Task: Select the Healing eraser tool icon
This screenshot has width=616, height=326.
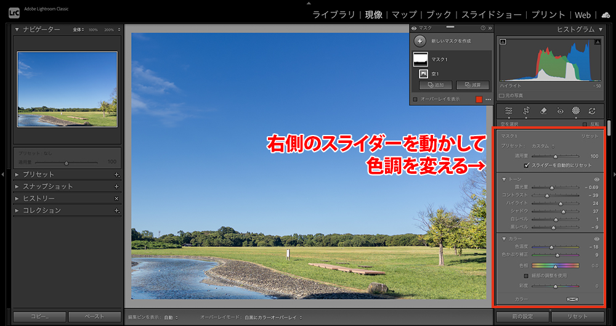Action: click(x=544, y=111)
